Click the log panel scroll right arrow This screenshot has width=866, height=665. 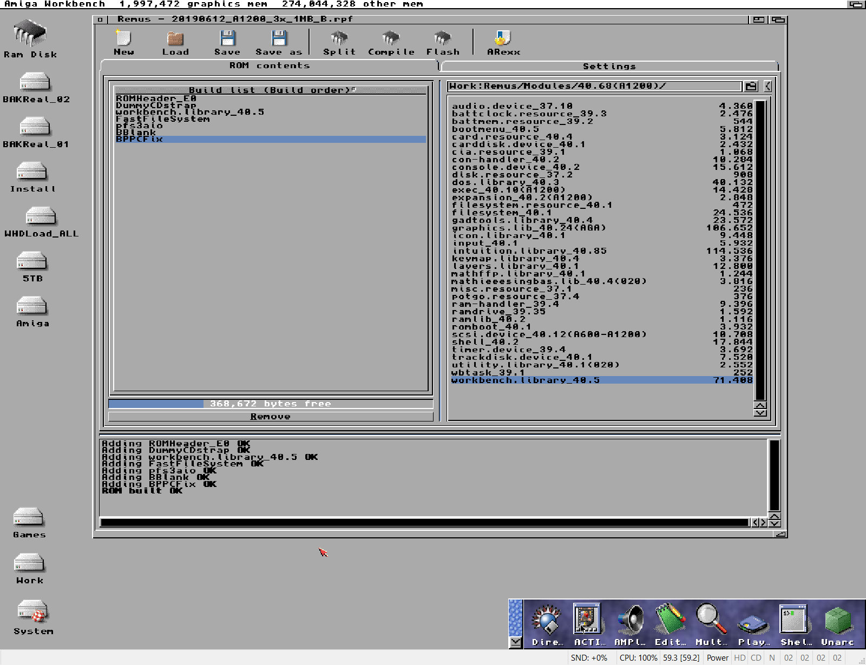tap(763, 523)
